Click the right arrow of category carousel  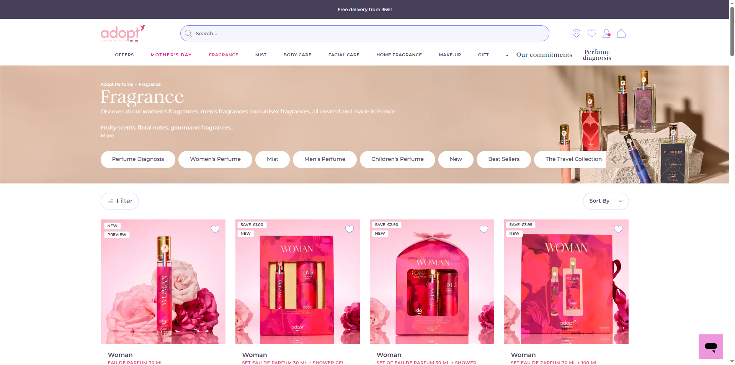pyautogui.click(x=625, y=160)
